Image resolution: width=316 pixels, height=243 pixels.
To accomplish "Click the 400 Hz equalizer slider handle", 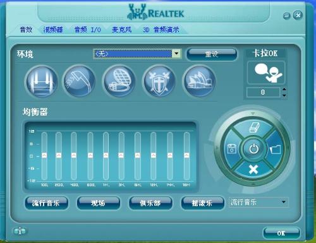I will [74, 155].
